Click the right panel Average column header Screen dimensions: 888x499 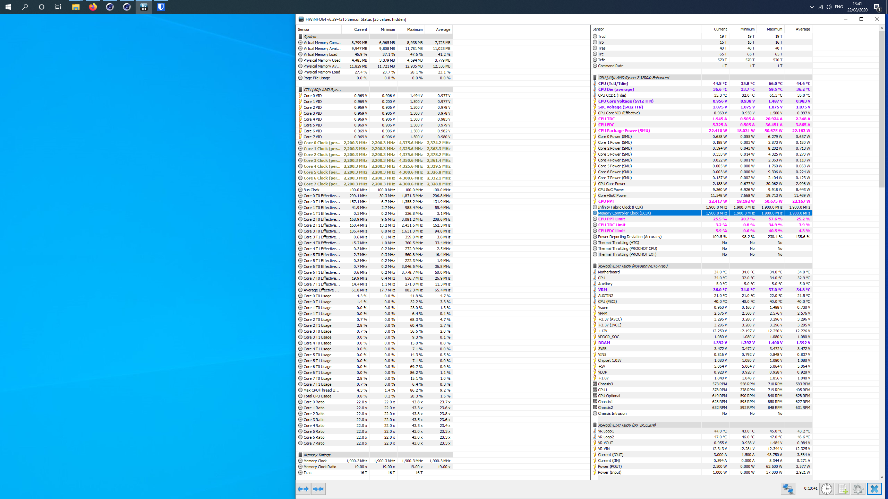pos(802,29)
